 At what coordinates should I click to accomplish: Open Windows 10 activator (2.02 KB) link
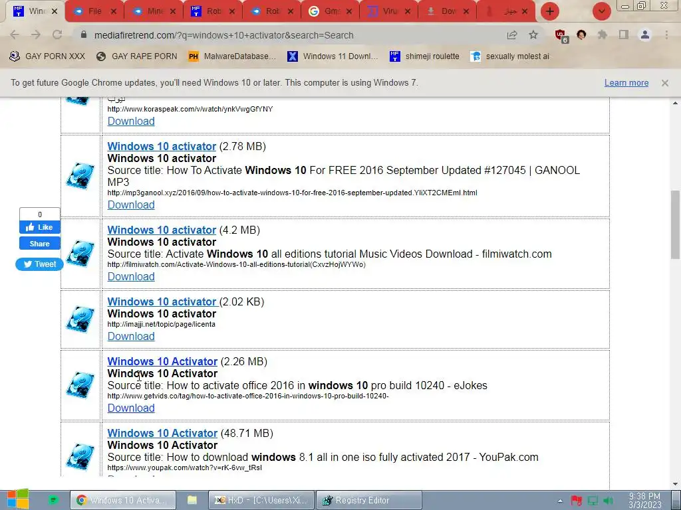click(x=162, y=302)
